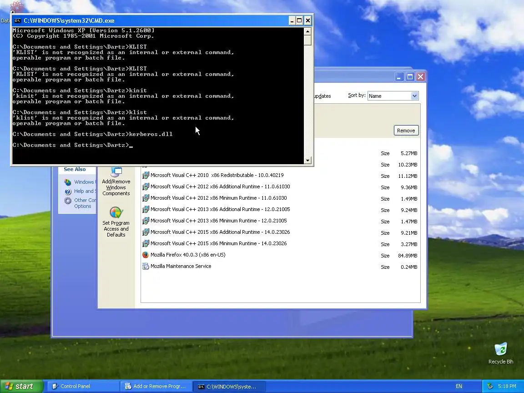Close the Add or Remove Programs window
Image resolution: width=524 pixels, height=393 pixels.
click(420, 77)
